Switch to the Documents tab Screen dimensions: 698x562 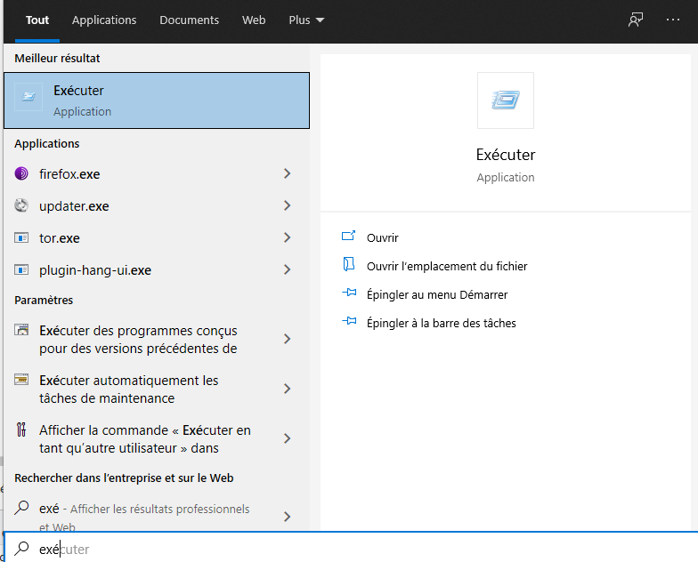pyautogui.click(x=189, y=20)
